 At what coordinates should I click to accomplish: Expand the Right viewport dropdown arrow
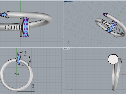pyautogui.click(x=69, y=49)
